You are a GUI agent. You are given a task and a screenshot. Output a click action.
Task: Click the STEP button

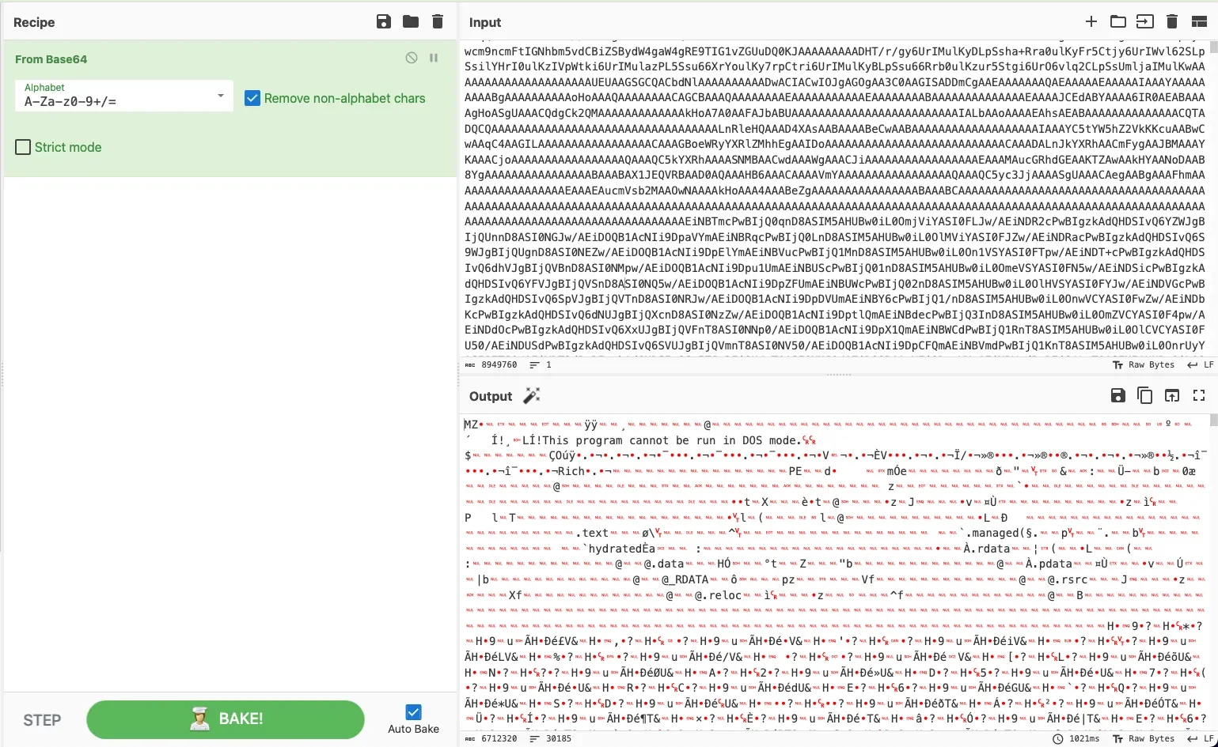(x=41, y=719)
